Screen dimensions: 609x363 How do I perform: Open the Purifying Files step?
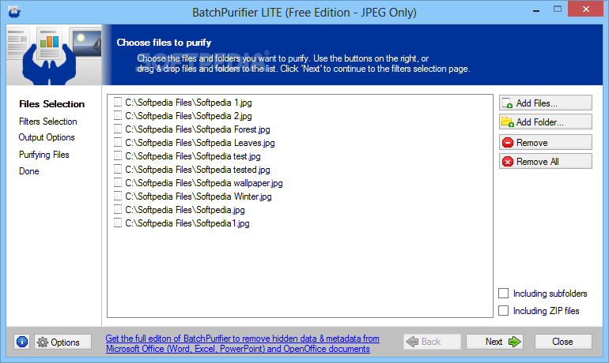pyautogui.click(x=43, y=155)
